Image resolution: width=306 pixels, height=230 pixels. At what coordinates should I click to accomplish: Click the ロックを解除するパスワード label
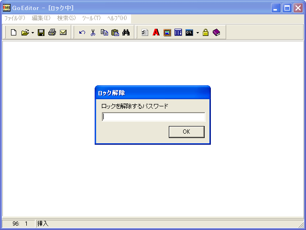coord(135,106)
